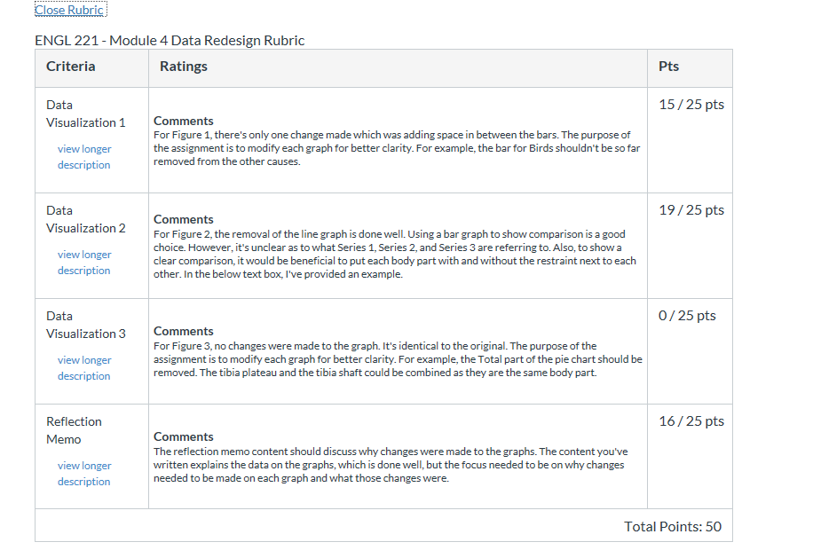Select the 0 / 25 pts score
Screen dimensions: 813x550
tap(687, 315)
